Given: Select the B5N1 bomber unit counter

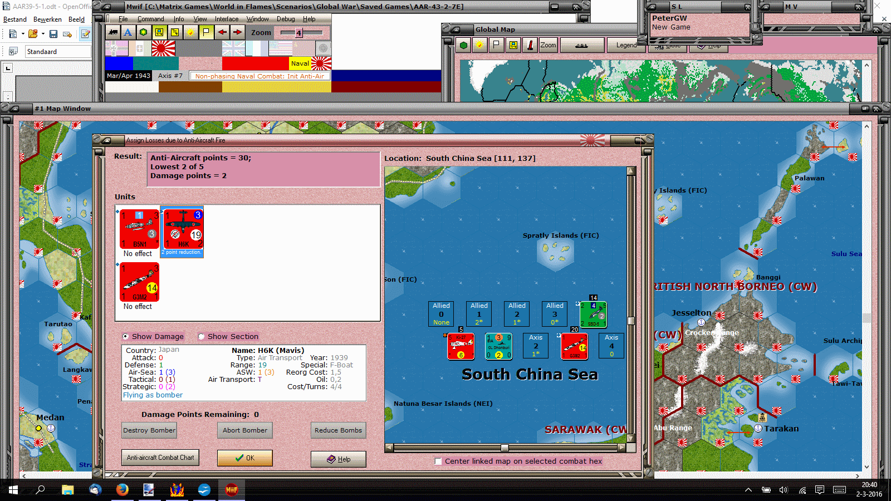Looking at the screenshot, I should 139,229.
